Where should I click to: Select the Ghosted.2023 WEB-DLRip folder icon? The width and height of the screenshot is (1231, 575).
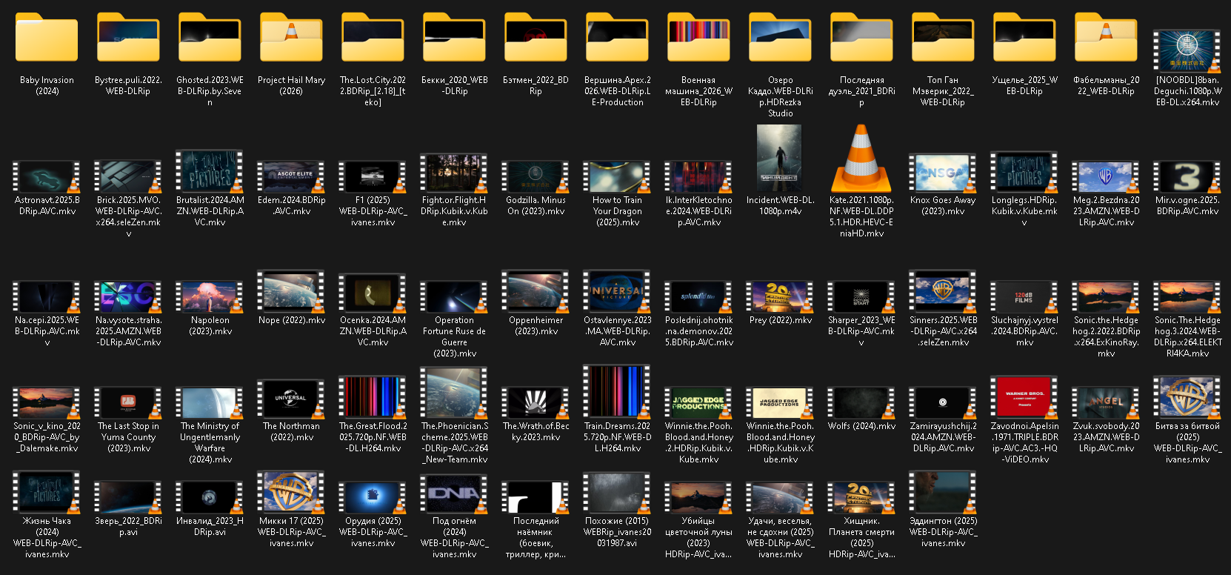point(210,37)
